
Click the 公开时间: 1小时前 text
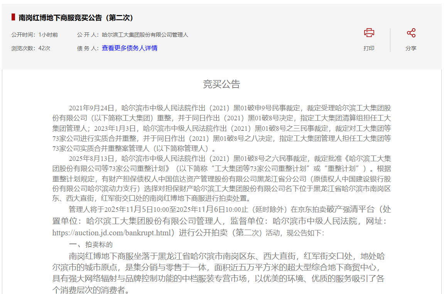click(35, 35)
